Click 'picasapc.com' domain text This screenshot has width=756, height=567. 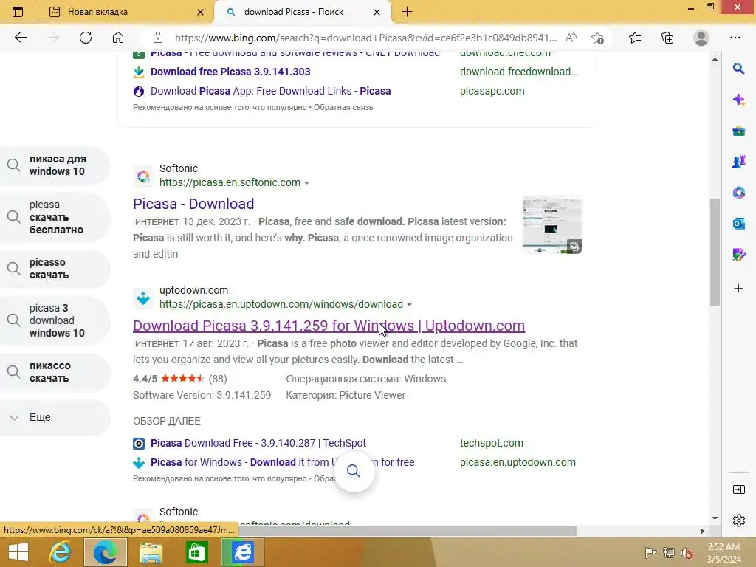click(492, 91)
